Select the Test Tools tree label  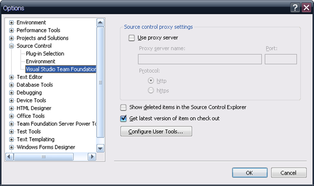pos(29,132)
